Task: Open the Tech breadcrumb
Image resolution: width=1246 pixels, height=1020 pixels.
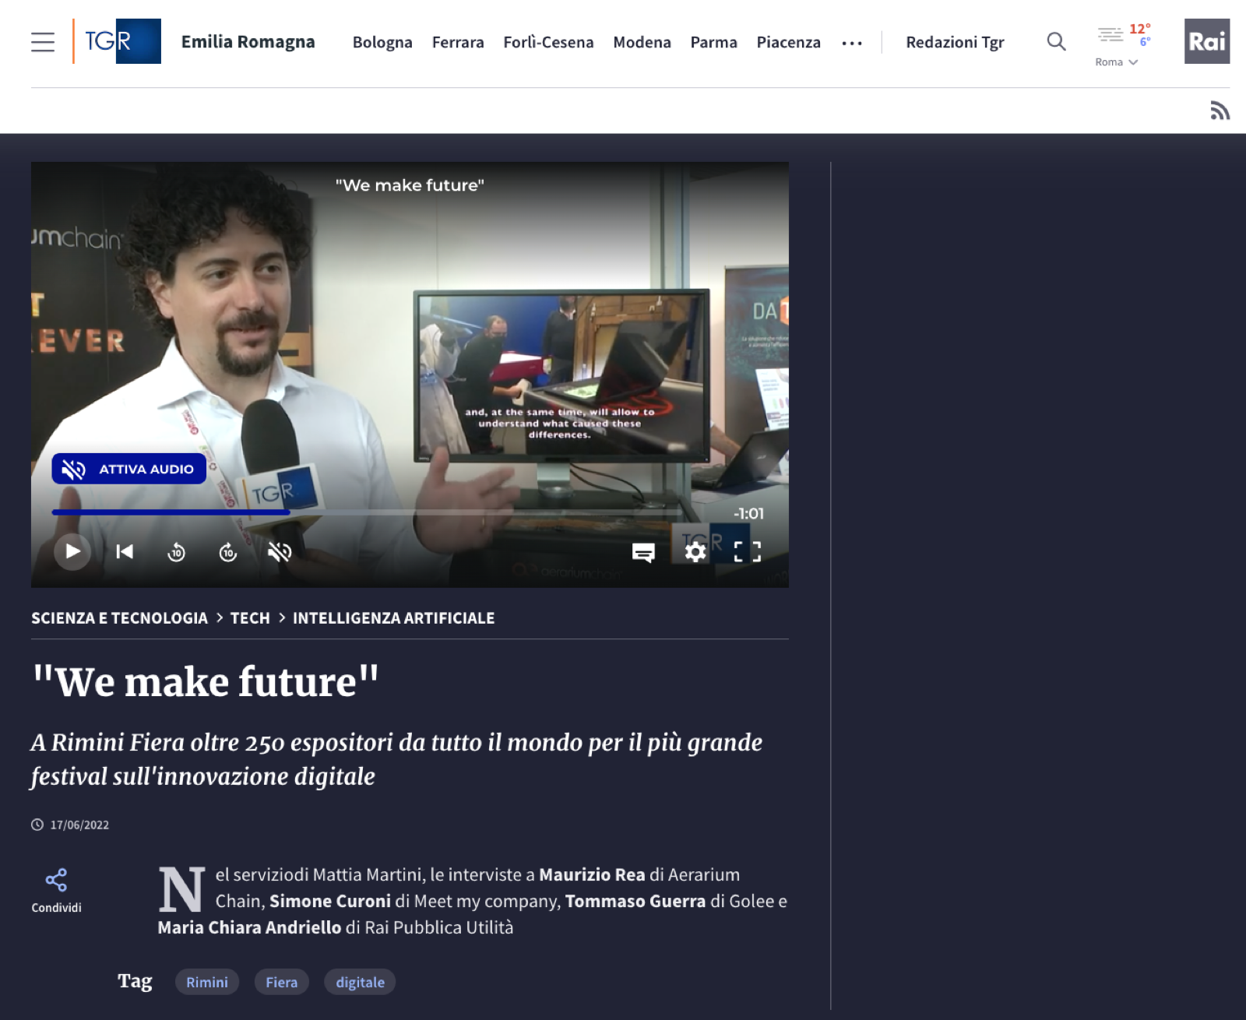Action: coord(250,618)
